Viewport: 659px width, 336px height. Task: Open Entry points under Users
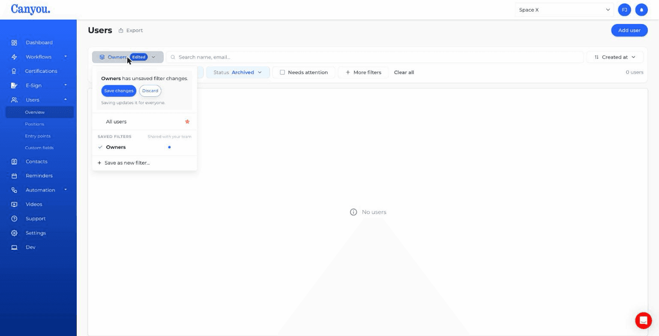(38, 136)
